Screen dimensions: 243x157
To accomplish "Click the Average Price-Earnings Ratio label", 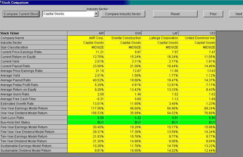I will 34,71.
